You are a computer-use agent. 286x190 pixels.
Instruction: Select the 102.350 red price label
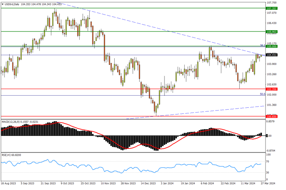271,89
